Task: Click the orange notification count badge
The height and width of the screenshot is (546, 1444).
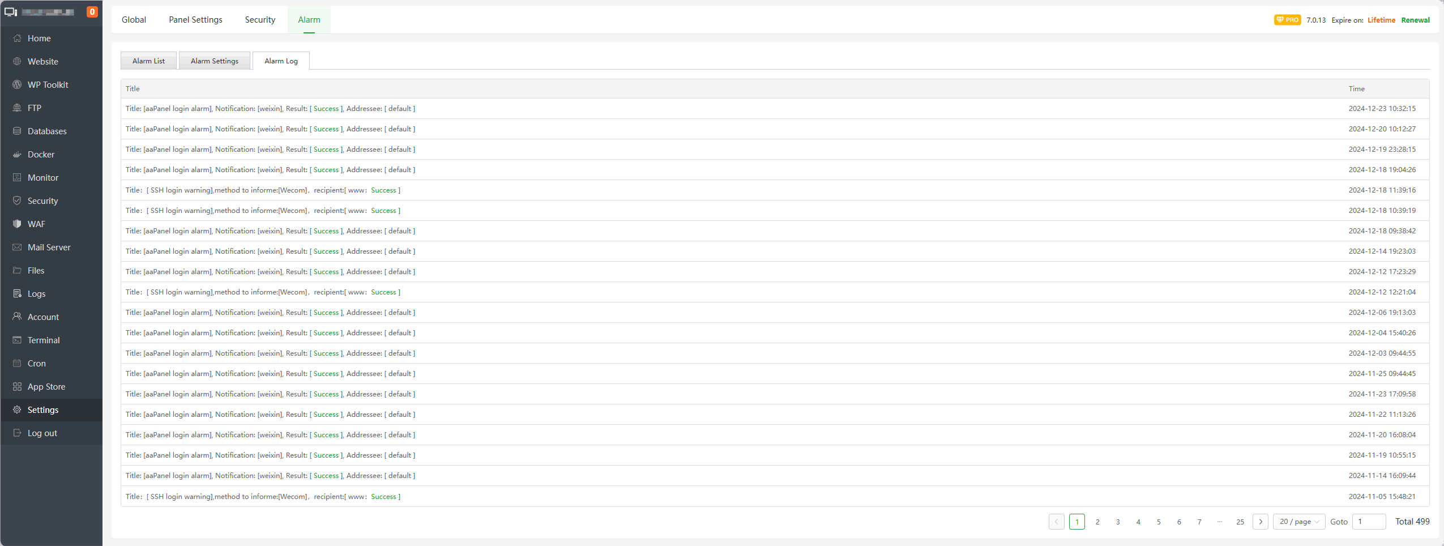Action: (x=92, y=12)
